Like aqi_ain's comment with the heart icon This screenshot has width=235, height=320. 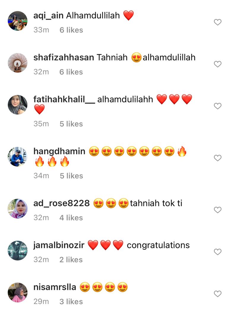pyautogui.click(x=217, y=22)
